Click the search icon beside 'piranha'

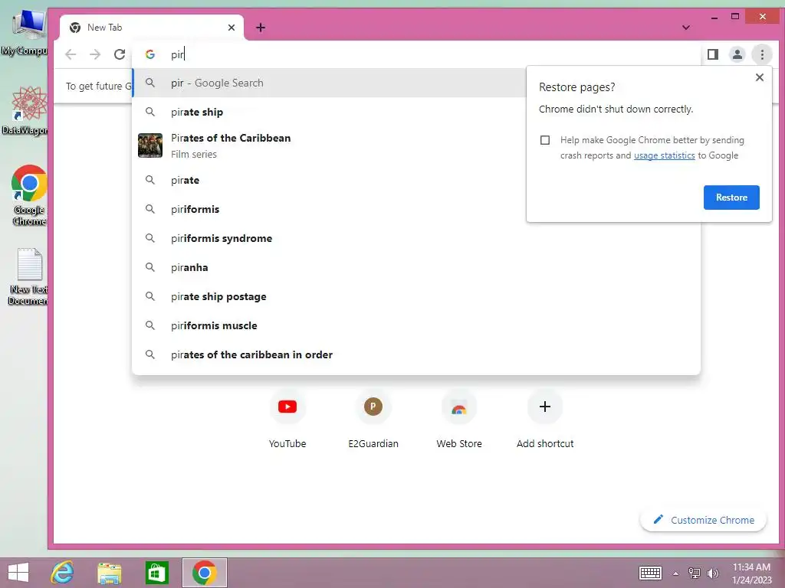[150, 267]
